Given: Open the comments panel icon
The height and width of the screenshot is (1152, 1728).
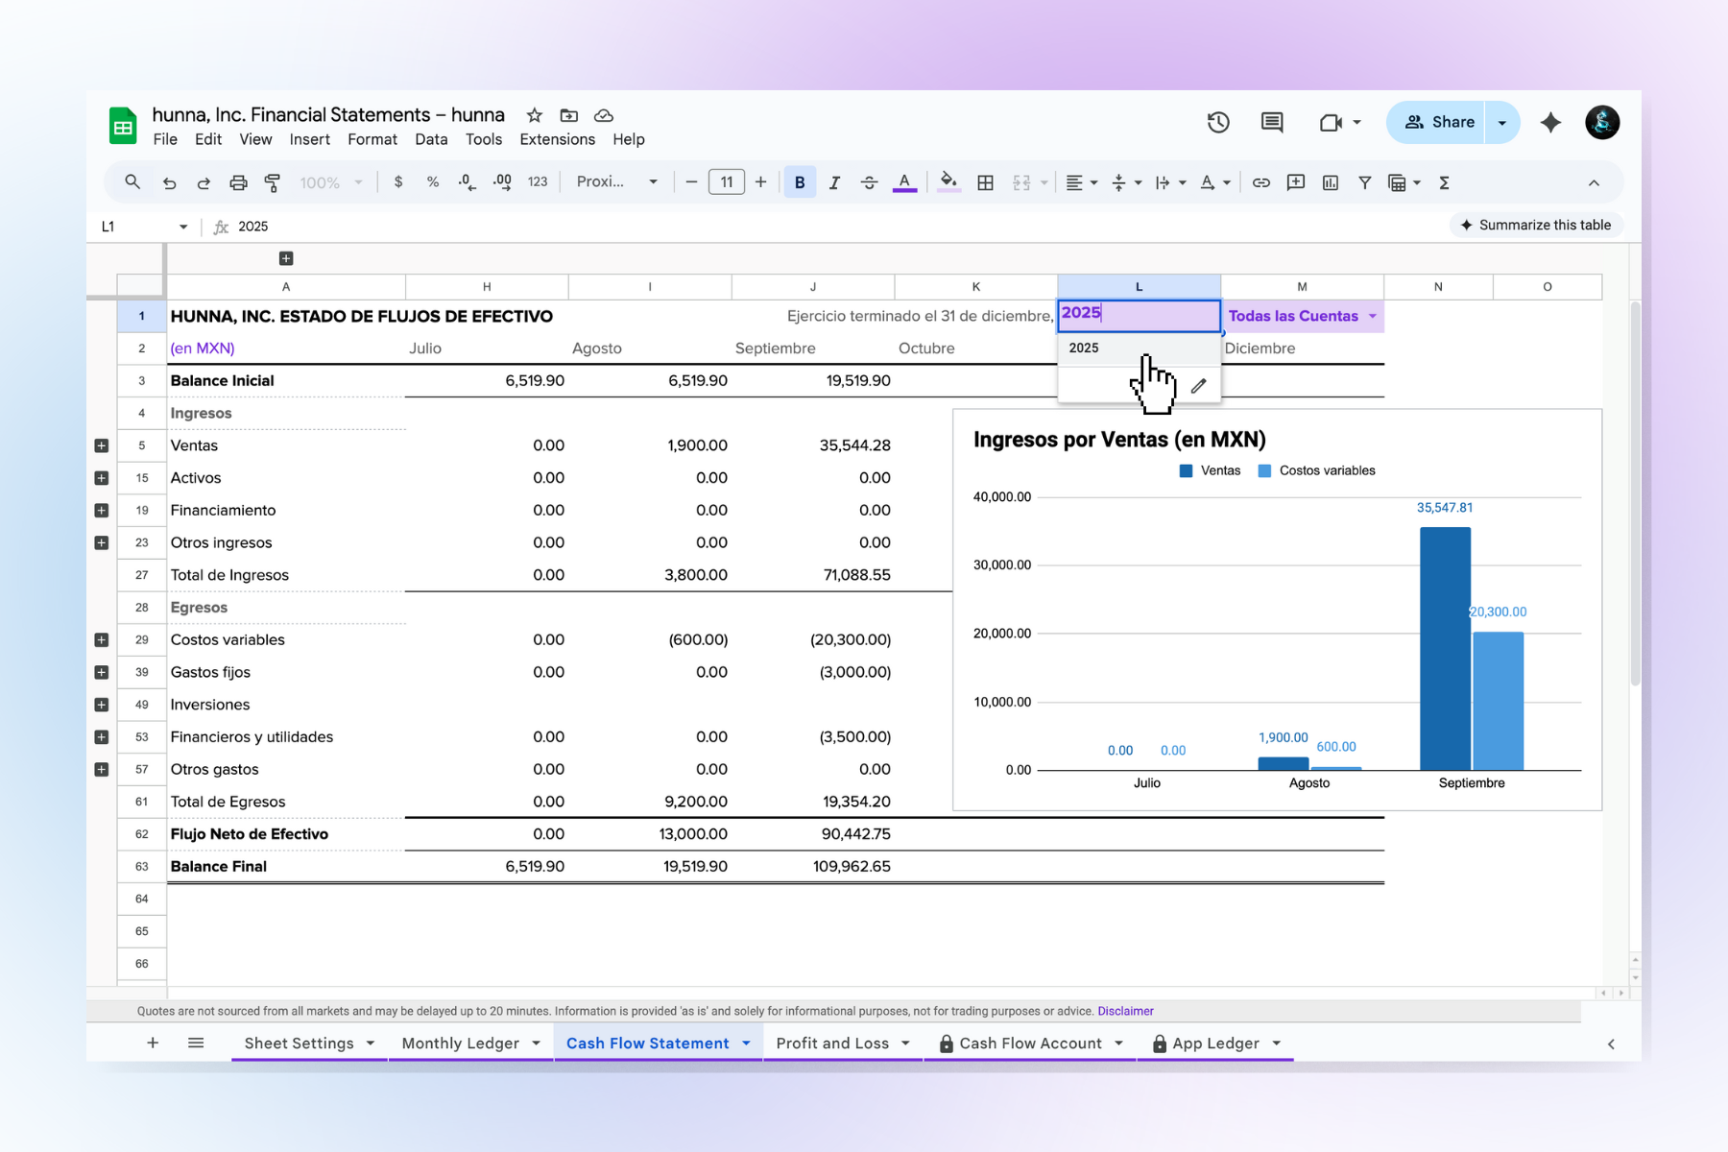Looking at the screenshot, I should 1272,122.
